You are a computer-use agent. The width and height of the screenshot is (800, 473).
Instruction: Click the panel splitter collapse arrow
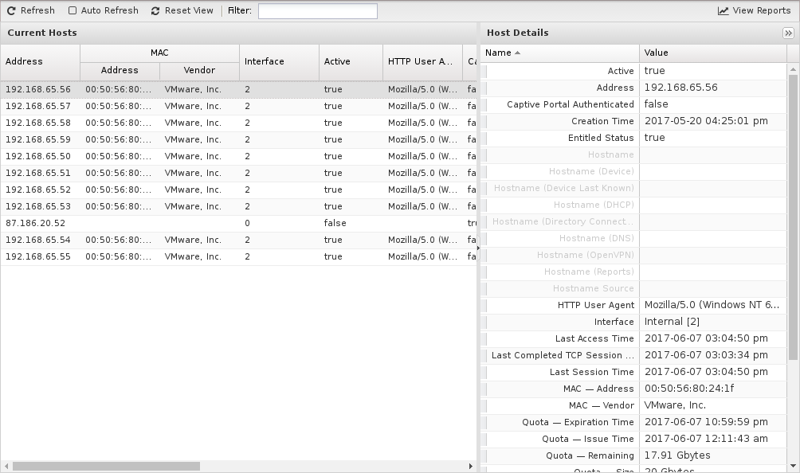click(x=478, y=248)
